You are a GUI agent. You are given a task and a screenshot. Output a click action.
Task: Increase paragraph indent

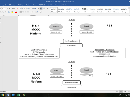[35, 9]
